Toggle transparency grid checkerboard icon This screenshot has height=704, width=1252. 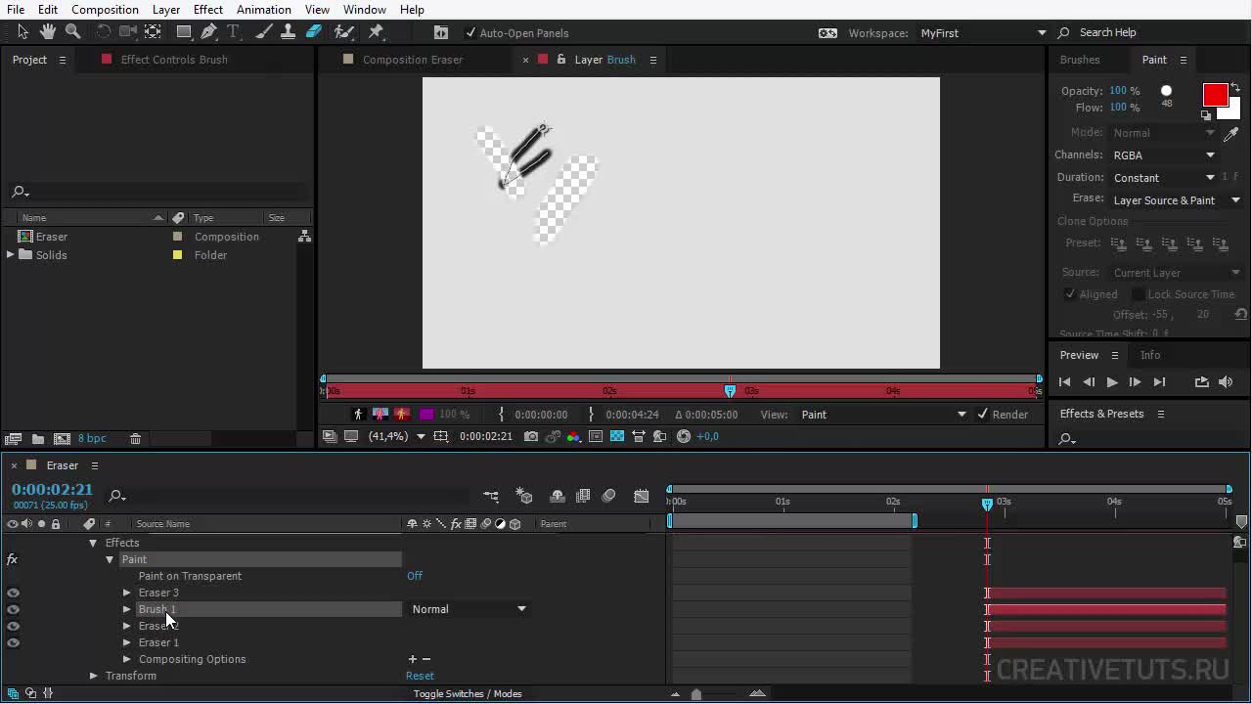pos(617,436)
